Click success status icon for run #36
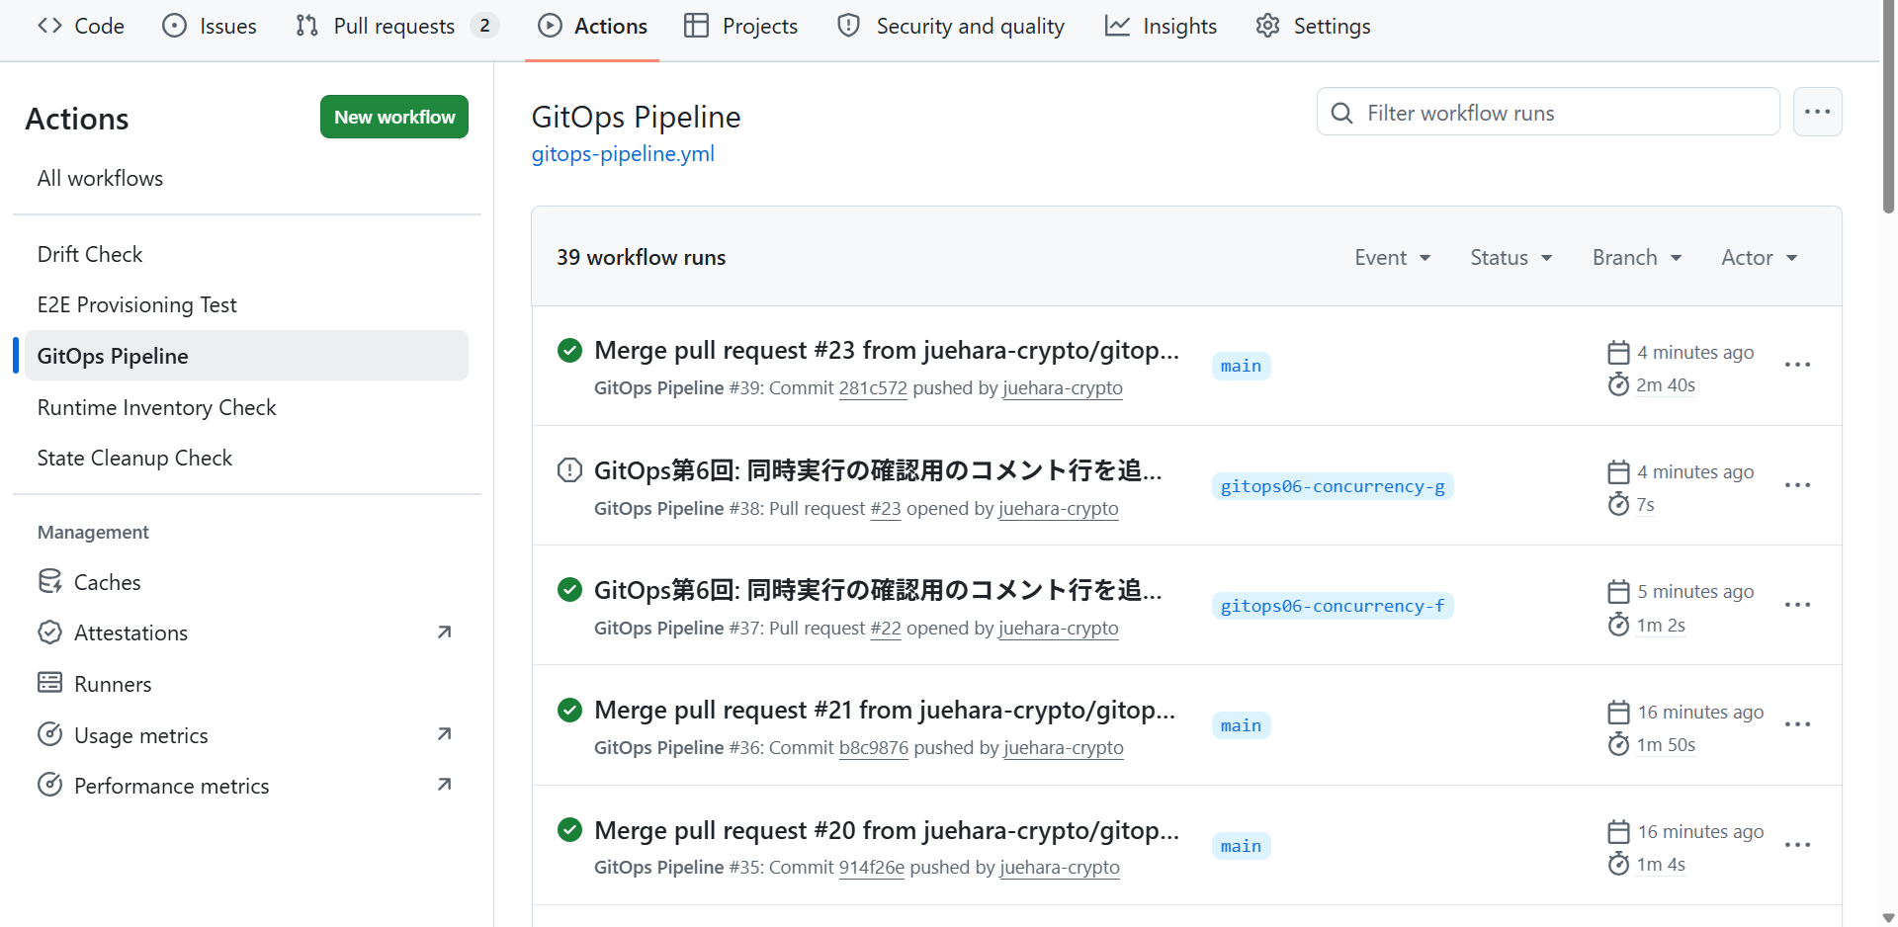The image size is (1898, 927). pyautogui.click(x=569, y=711)
